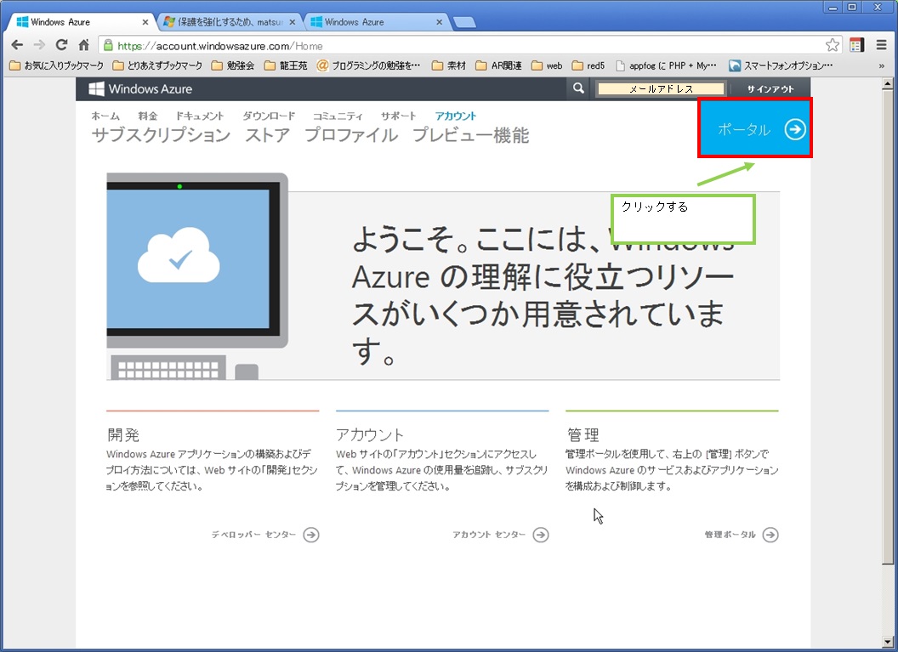Click the scrollbar down arrow
The height and width of the screenshot is (652, 898).
coord(887,642)
